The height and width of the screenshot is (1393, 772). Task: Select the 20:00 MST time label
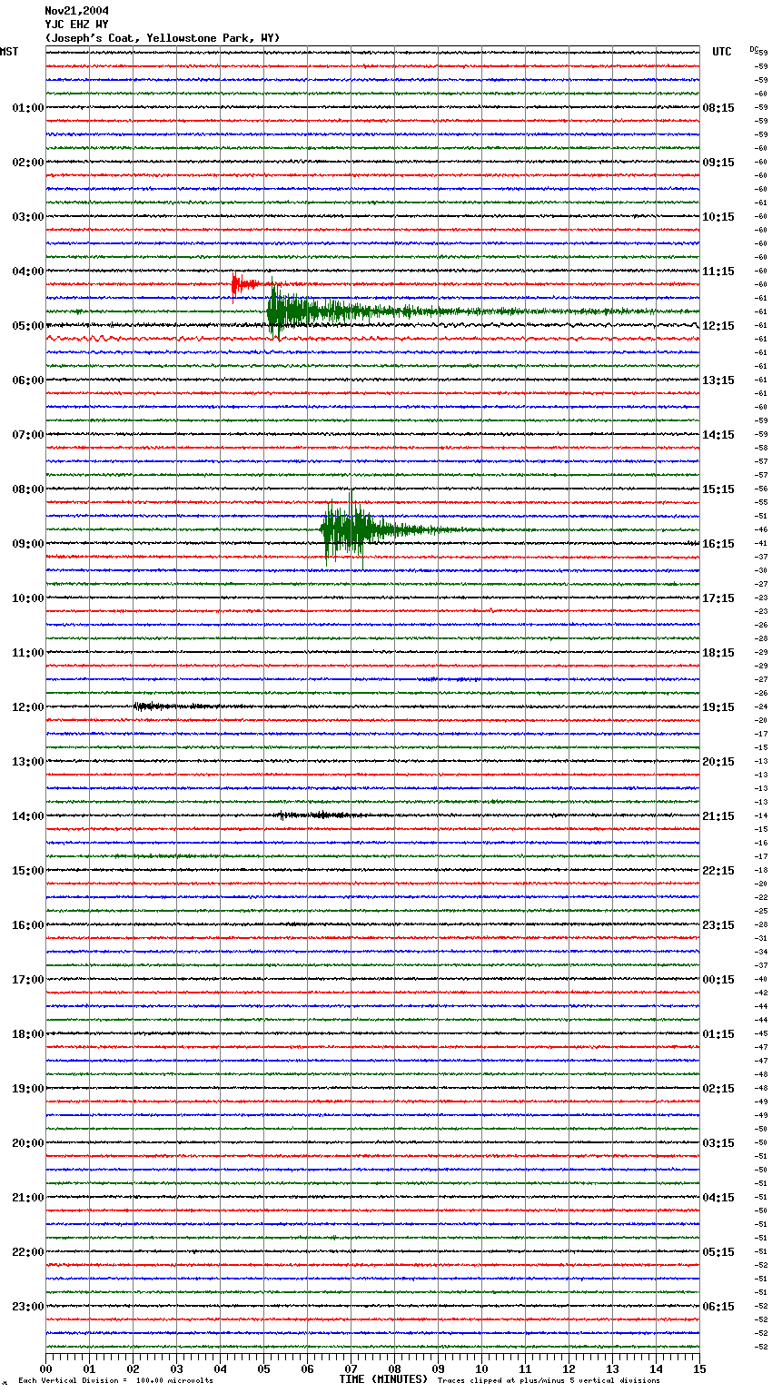click(x=28, y=1143)
